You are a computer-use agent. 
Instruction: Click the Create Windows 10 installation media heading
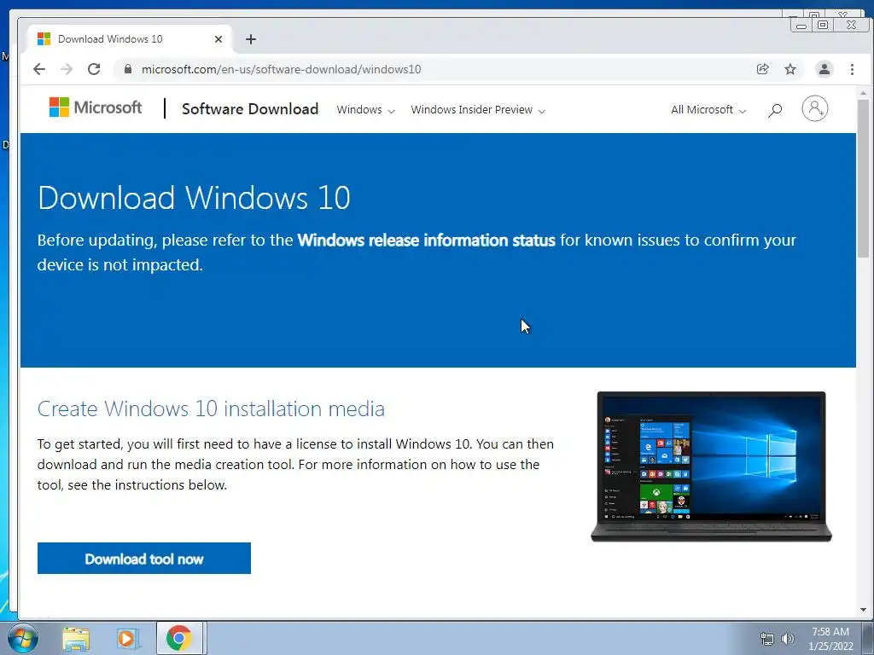(x=211, y=409)
